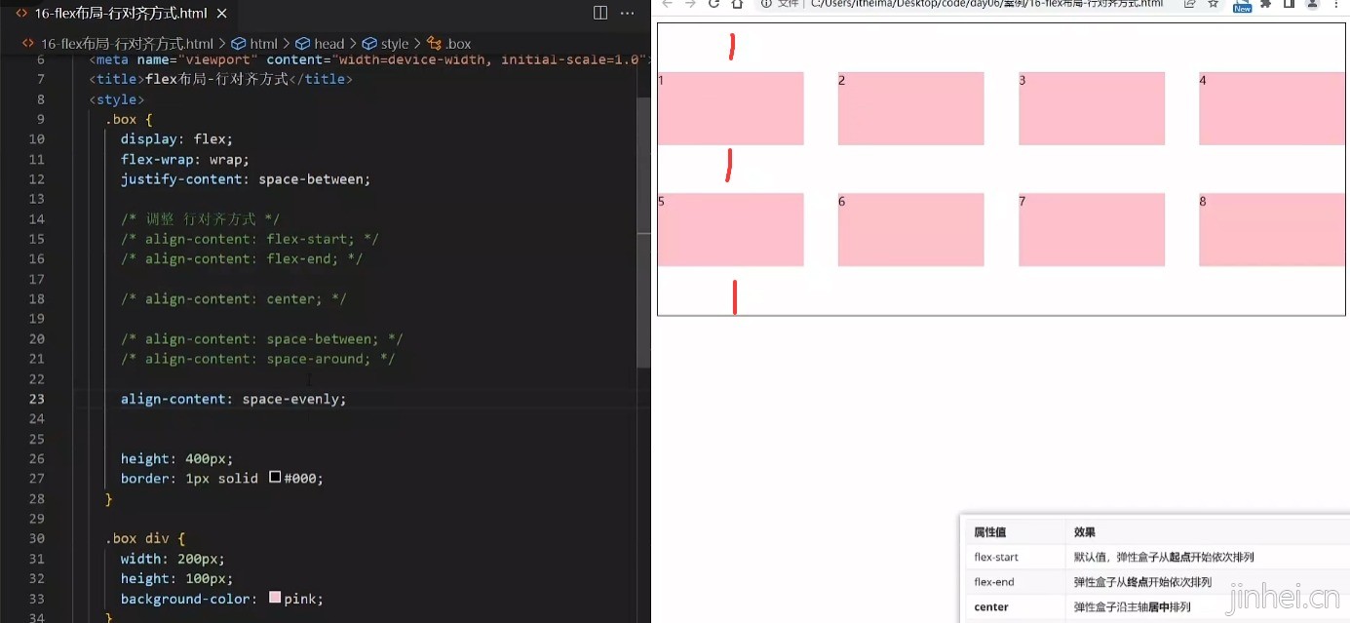The image size is (1350, 623).
Task: Split the editor to the right
Action: [x=600, y=14]
